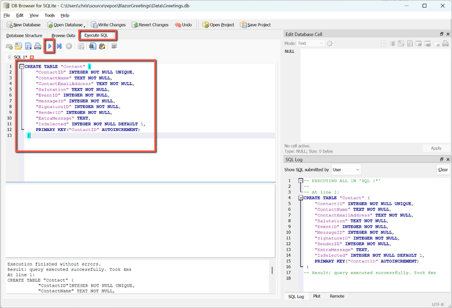Click the Undo toolbar button

pyautogui.click(x=183, y=25)
